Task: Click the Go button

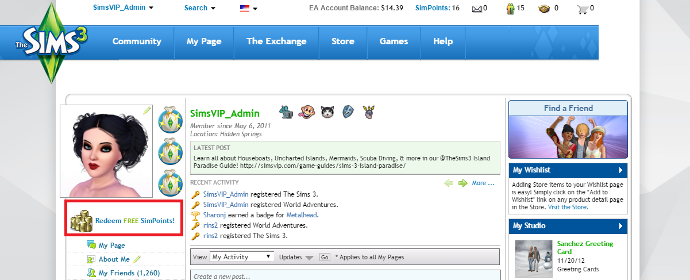Action: coord(325,257)
